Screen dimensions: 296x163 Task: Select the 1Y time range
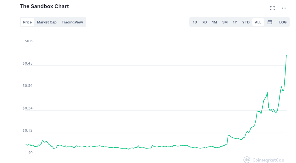pyautogui.click(x=235, y=22)
